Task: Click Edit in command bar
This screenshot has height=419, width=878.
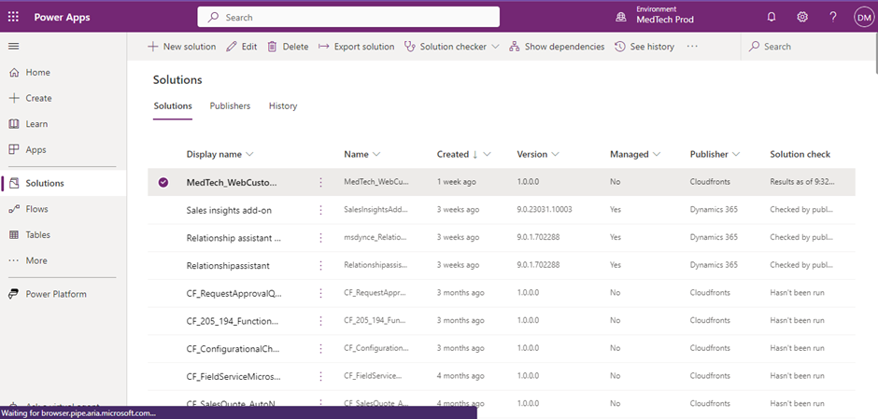Action: click(x=241, y=47)
